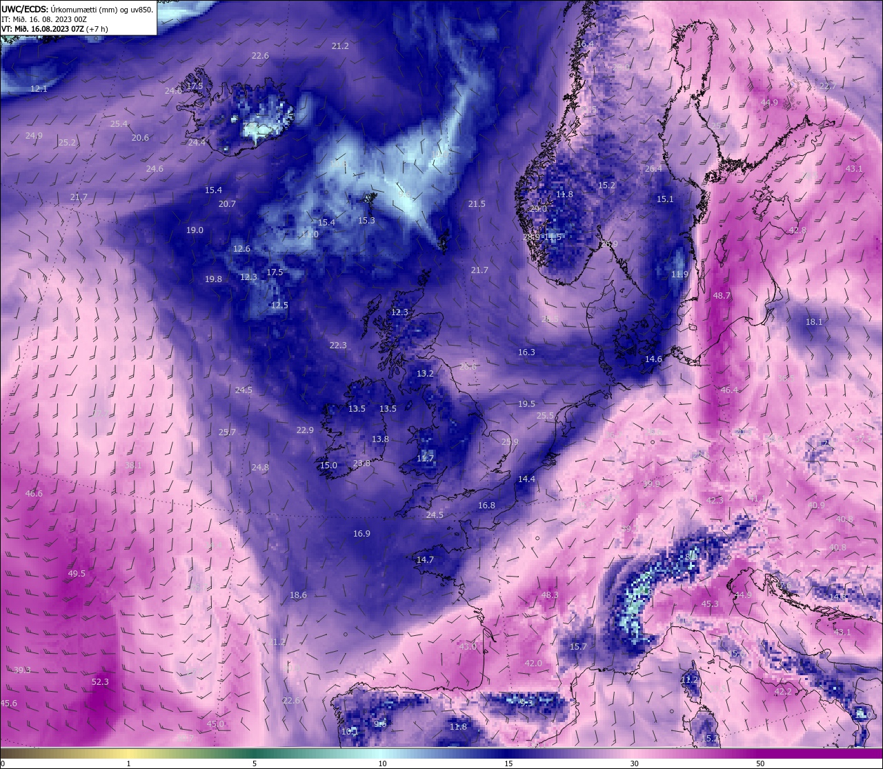Click the 21.2 value on the map

click(340, 46)
